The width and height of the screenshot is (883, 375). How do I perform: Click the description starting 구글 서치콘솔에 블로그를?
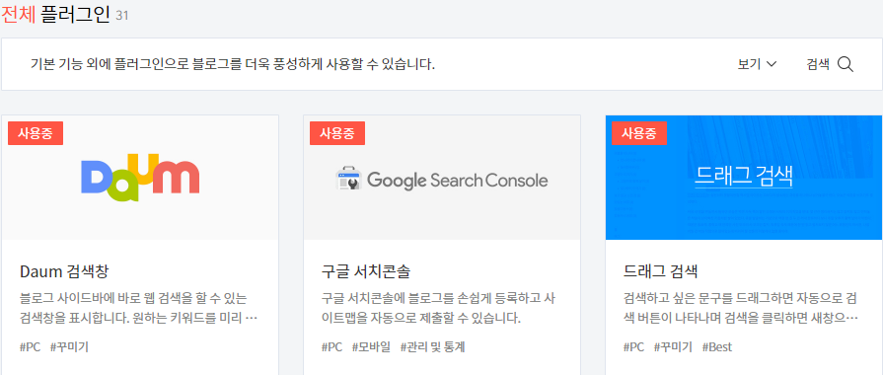(x=439, y=308)
